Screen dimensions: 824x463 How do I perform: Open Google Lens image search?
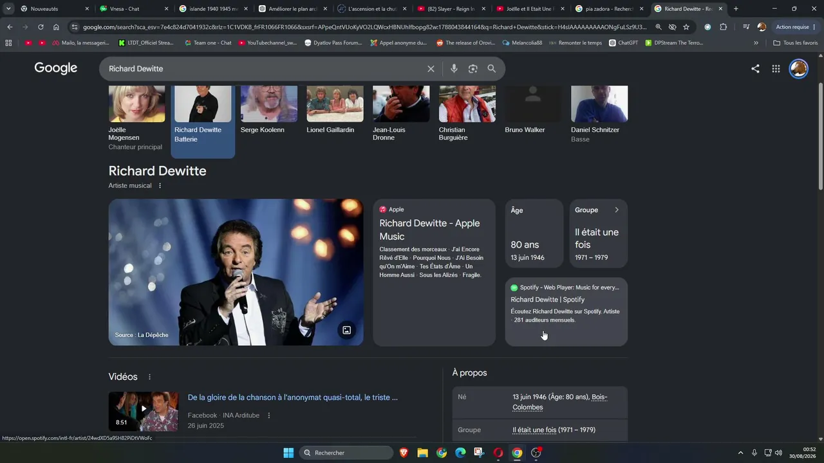coord(473,69)
